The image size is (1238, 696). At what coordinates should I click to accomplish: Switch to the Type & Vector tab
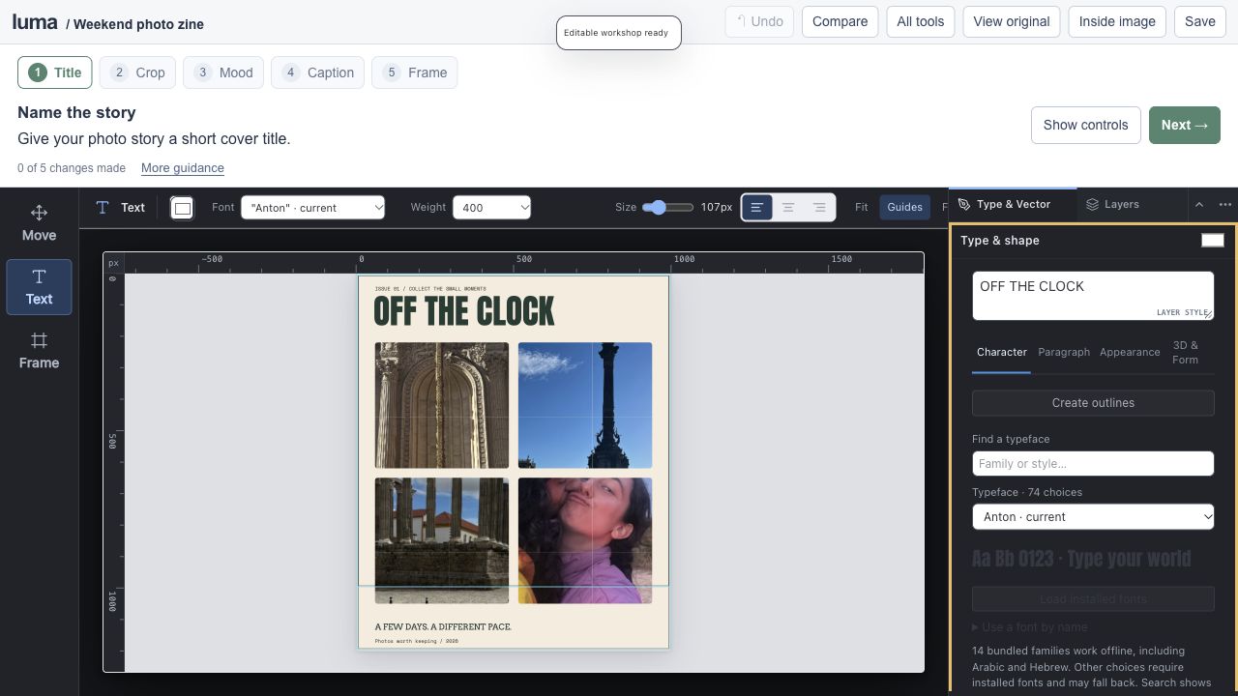click(1013, 205)
